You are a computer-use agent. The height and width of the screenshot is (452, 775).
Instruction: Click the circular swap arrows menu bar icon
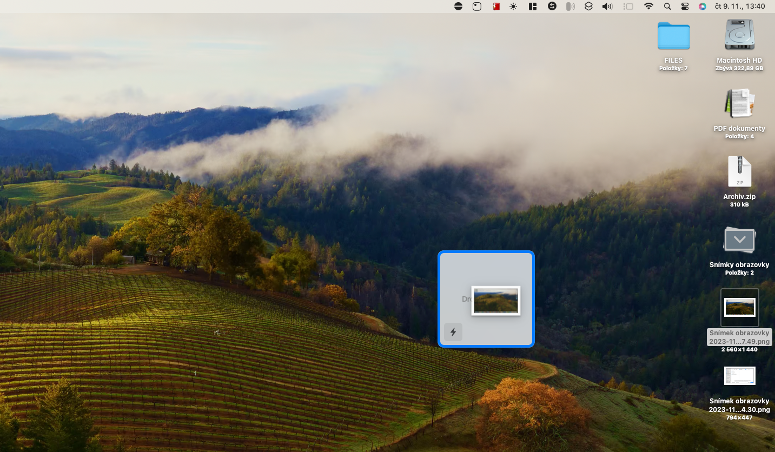552,6
